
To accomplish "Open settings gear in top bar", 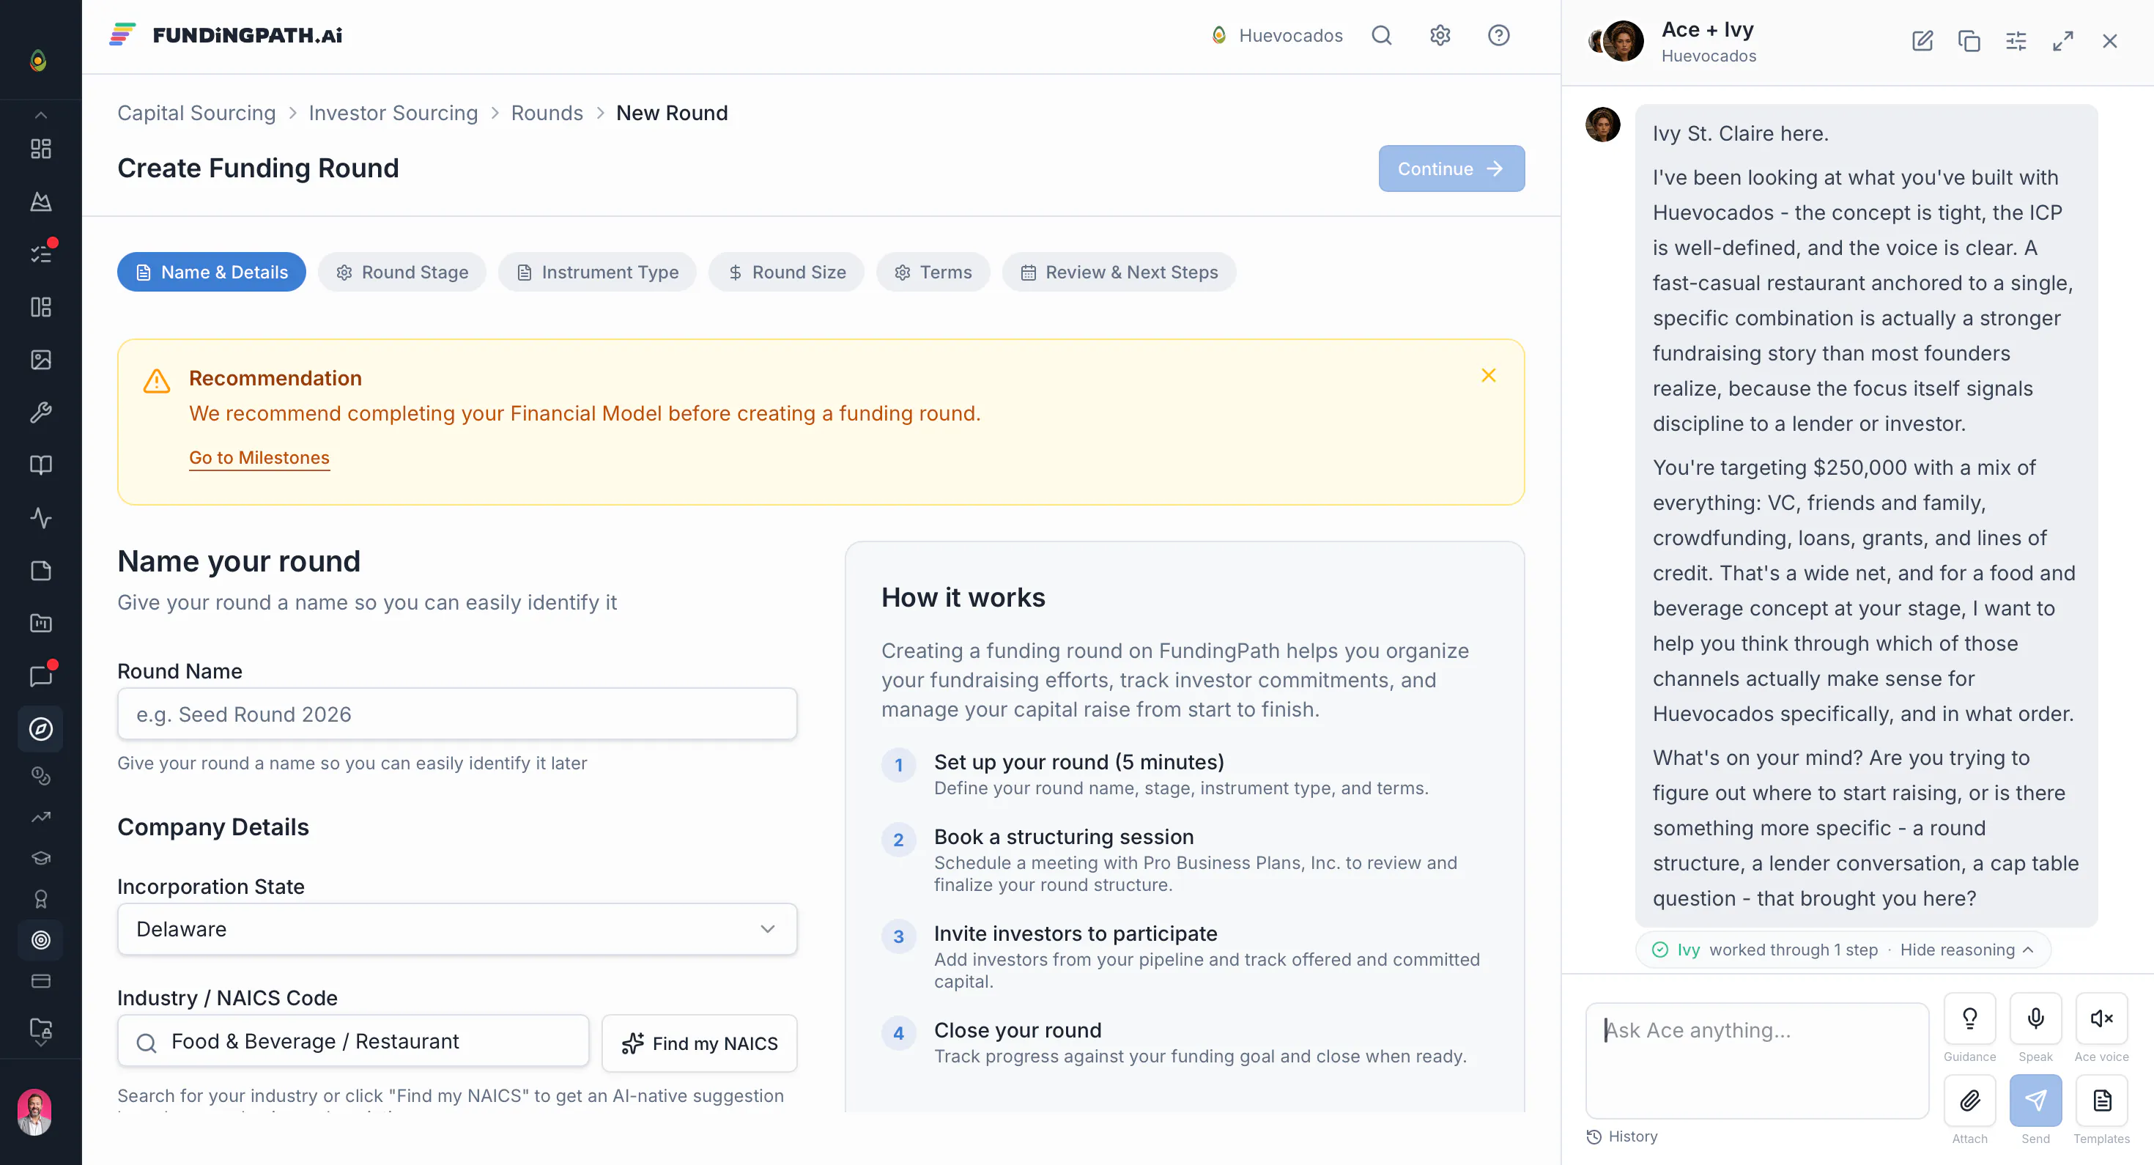I will pos(1440,35).
